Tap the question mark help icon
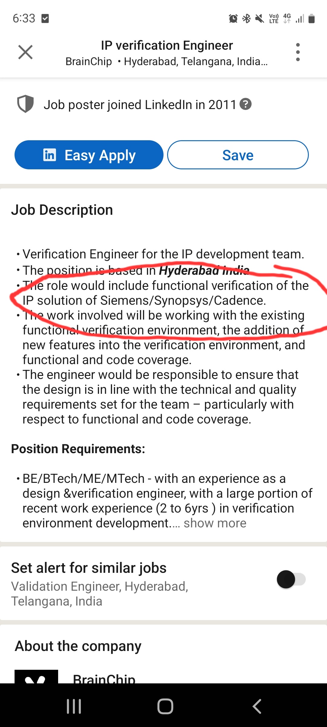 [x=246, y=104]
